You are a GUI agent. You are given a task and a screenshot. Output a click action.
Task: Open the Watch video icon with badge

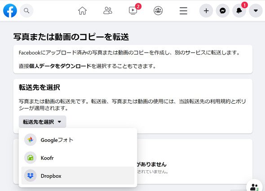(133, 11)
